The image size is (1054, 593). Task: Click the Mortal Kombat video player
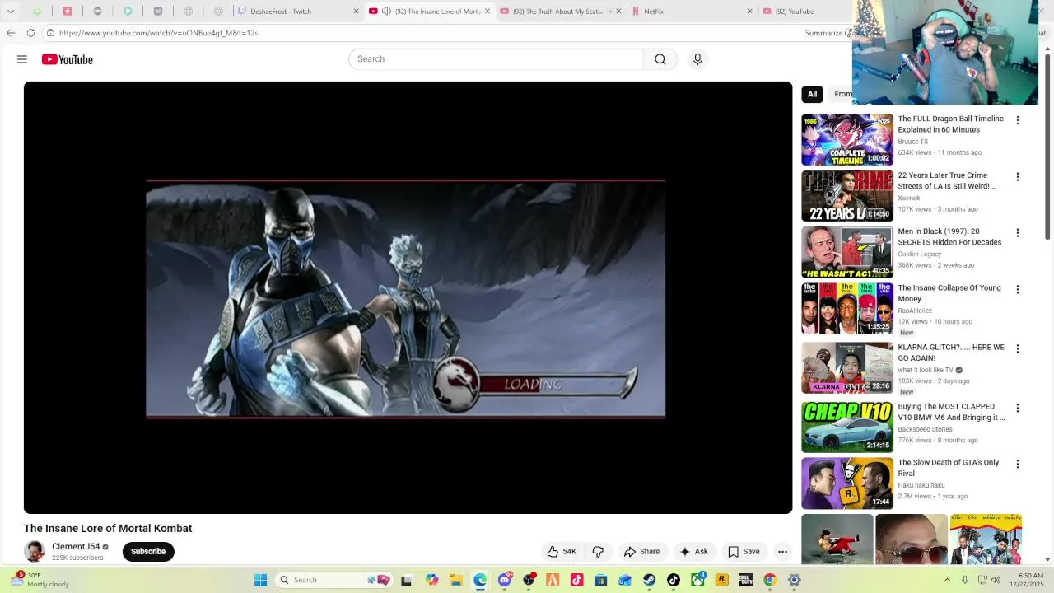click(x=408, y=297)
